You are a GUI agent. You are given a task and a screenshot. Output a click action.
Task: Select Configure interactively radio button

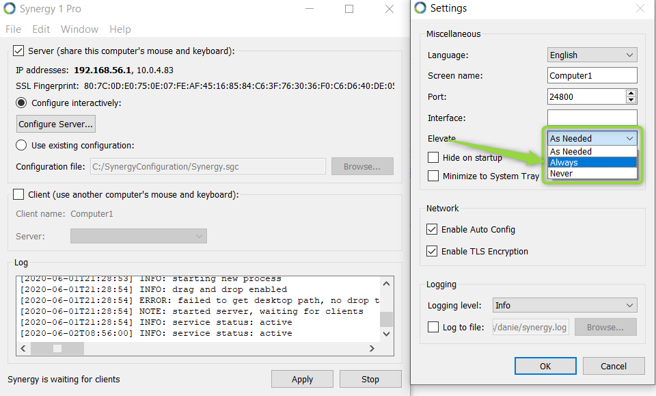[x=21, y=103]
